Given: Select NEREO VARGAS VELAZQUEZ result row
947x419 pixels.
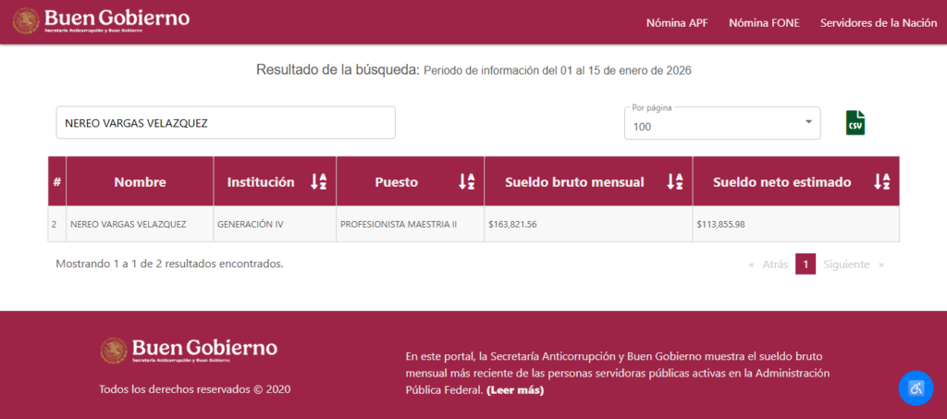Looking at the screenshot, I should tap(128, 225).
